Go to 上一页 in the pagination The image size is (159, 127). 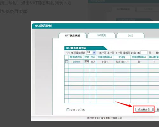(111, 53)
